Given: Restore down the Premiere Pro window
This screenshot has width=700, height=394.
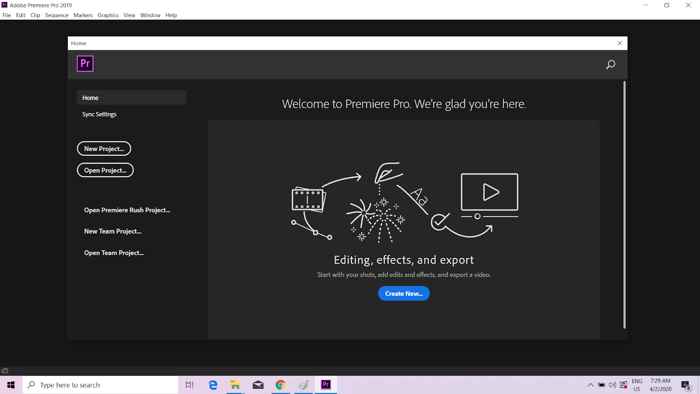Looking at the screenshot, I should pos(667,5).
